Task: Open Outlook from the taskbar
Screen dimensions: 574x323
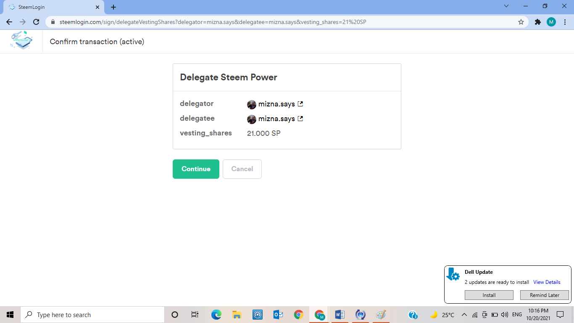Action: click(x=278, y=315)
